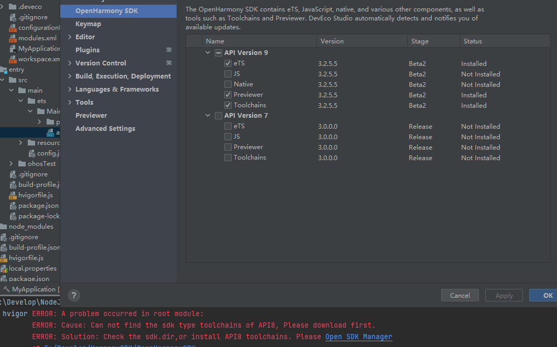The image size is (557, 347).
Task: Select the local.properties file icon
Action: click(4, 268)
